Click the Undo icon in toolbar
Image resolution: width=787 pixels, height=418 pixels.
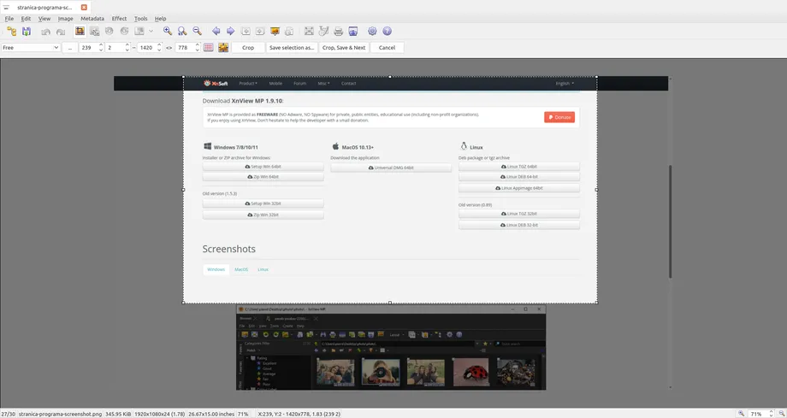pyautogui.click(x=45, y=31)
